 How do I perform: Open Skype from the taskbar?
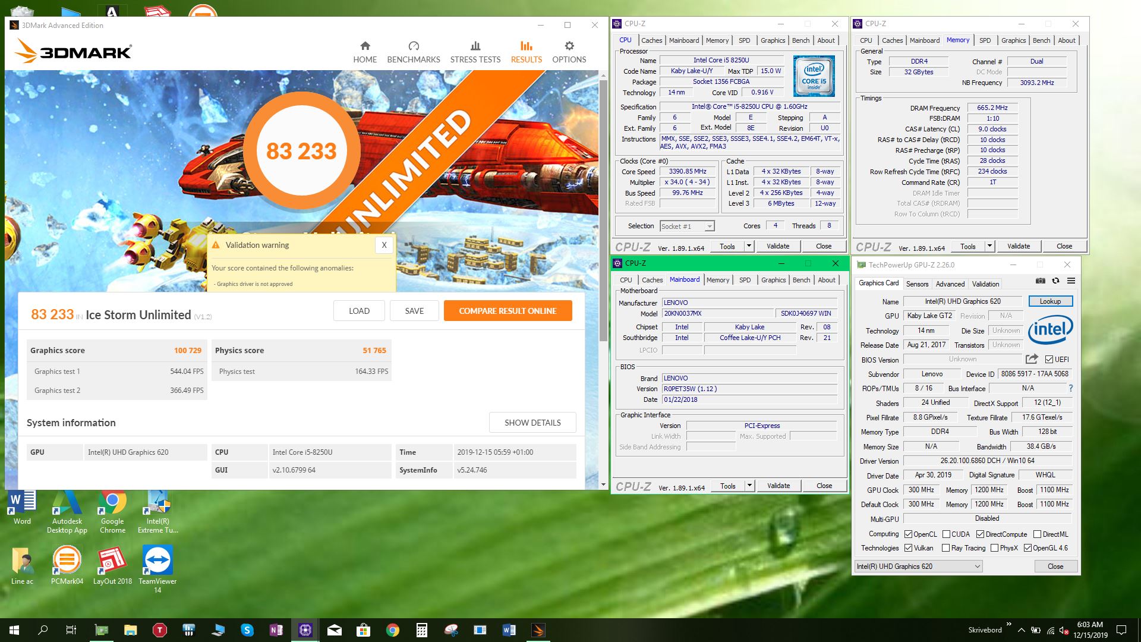click(x=247, y=630)
